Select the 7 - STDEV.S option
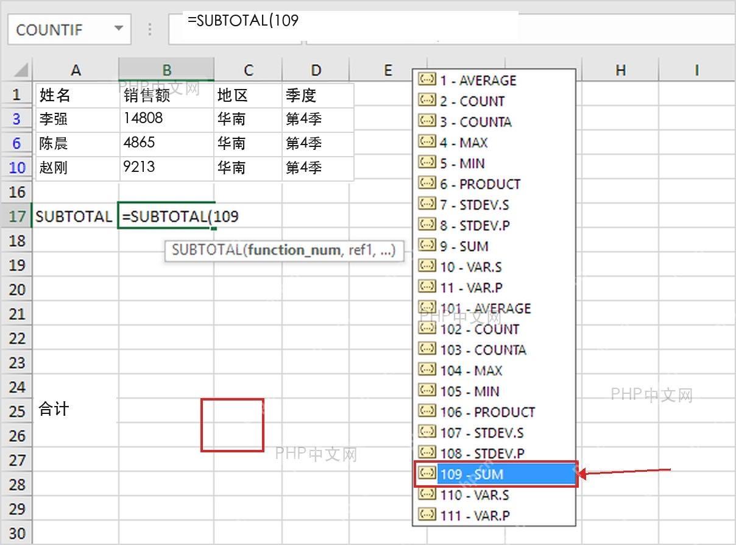 point(494,205)
